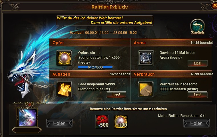Click the 100 Segnungsstein reward icon

point(120,122)
